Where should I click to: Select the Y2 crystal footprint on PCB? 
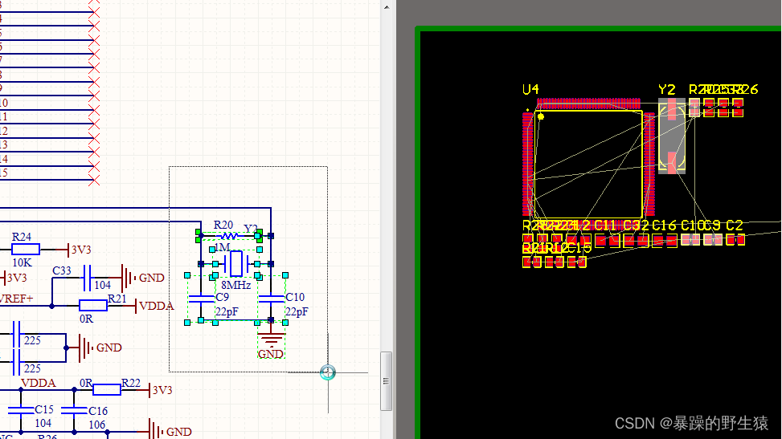(x=672, y=136)
